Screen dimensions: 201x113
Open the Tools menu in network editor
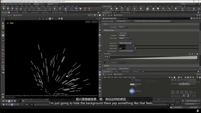(x=120, y=78)
